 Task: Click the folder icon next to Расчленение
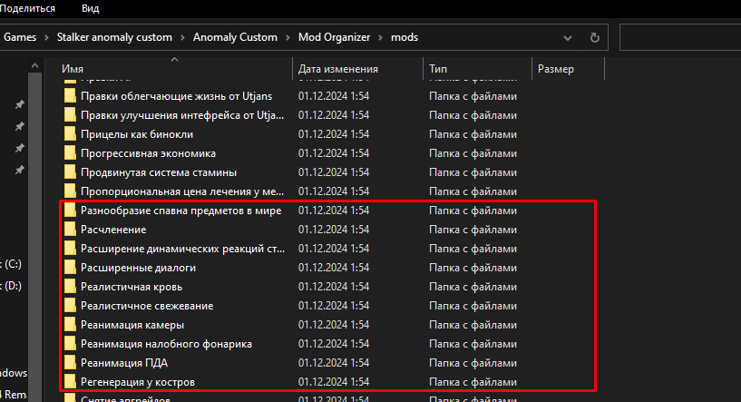tap(70, 230)
